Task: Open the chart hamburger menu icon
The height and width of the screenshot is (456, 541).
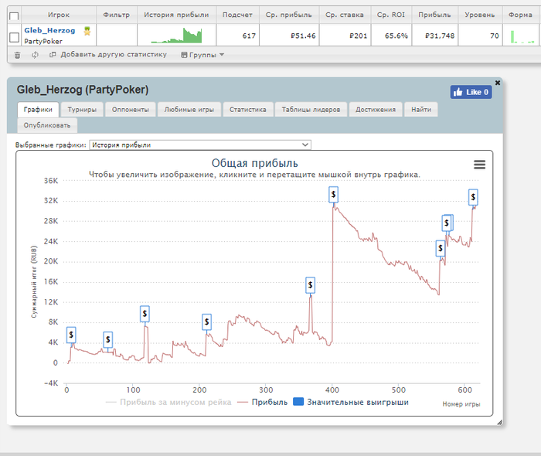Action: click(x=479, y=165)
